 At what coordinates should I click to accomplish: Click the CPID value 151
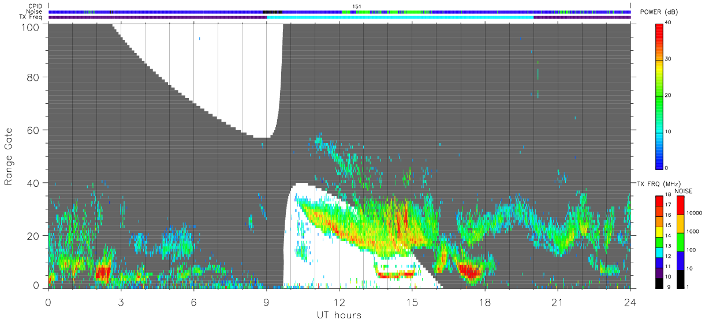[357, 6]
